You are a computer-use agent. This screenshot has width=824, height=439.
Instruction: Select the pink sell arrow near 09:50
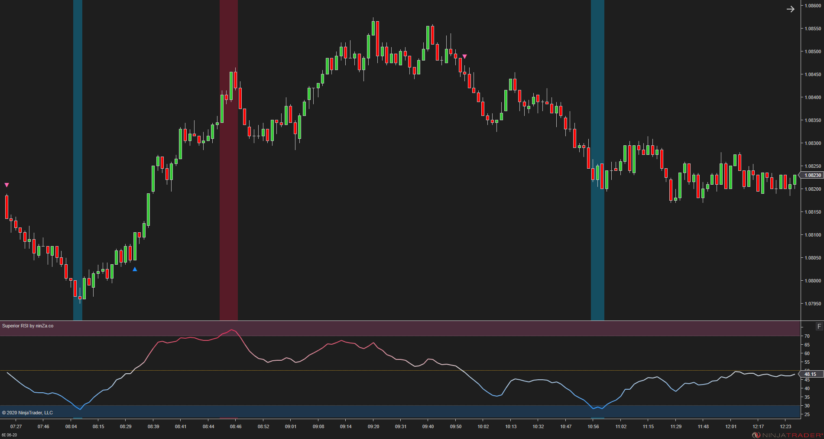click(465, 56)
